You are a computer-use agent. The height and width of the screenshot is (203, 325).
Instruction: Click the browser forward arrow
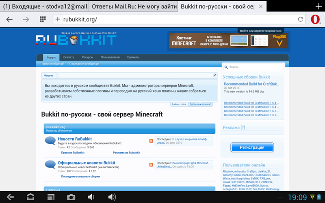tap(26, 19)
